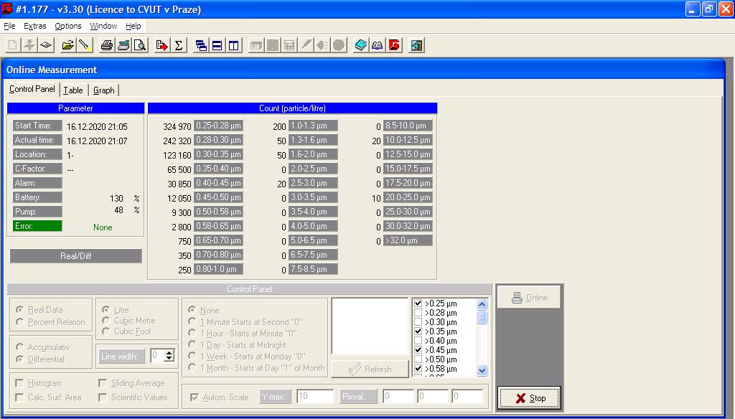Click the printer icon in toolbar
Screen dimensions: 735x419
pyautogui.click(x=107, y=45)
